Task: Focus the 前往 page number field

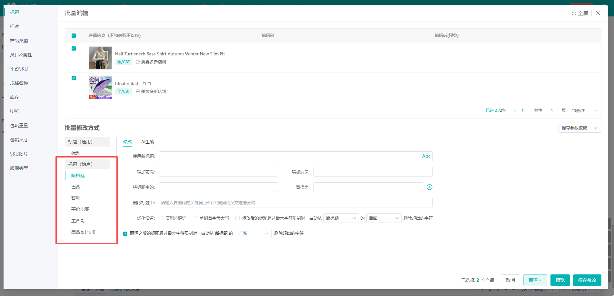Action: [552, 110]
